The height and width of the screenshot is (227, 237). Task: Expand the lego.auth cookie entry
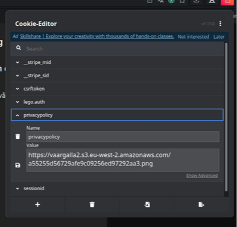[x=117, y=102]
